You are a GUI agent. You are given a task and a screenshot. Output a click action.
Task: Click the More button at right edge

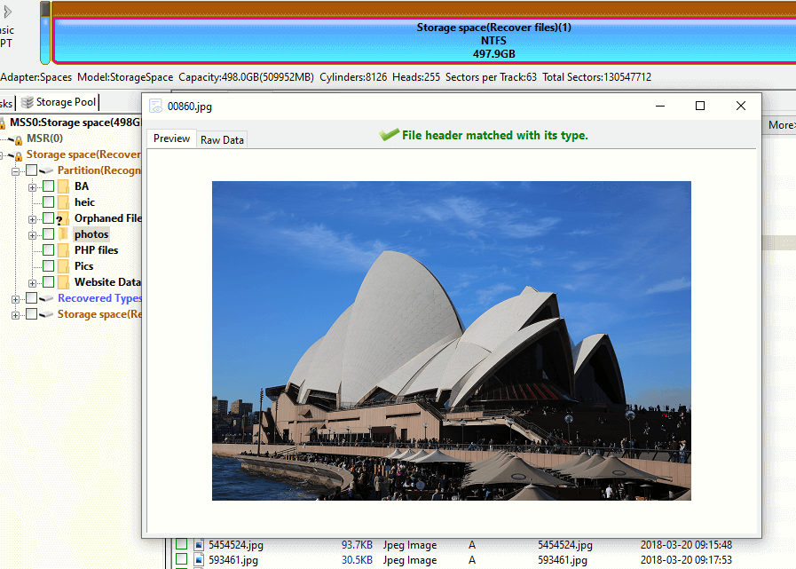pos(781,125)
